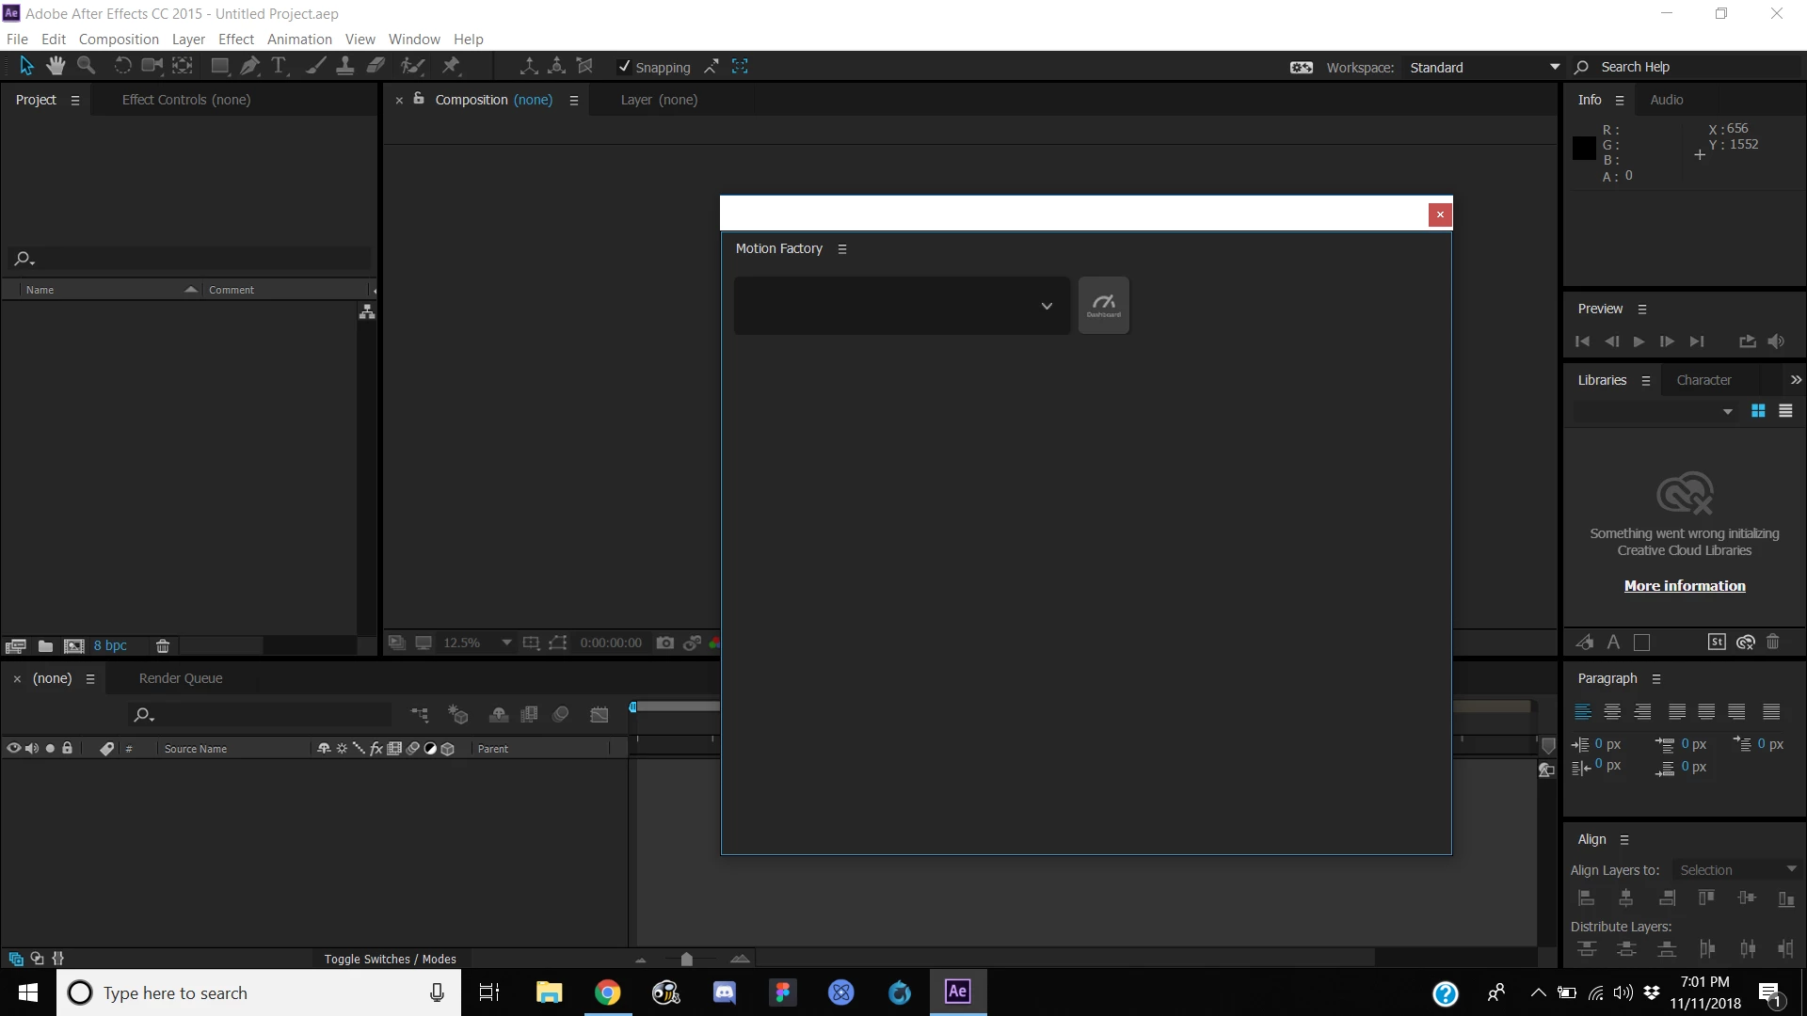
Task: Switch Libraries panel to list view
Action: pyautogui.click(x=1785, y=411)
